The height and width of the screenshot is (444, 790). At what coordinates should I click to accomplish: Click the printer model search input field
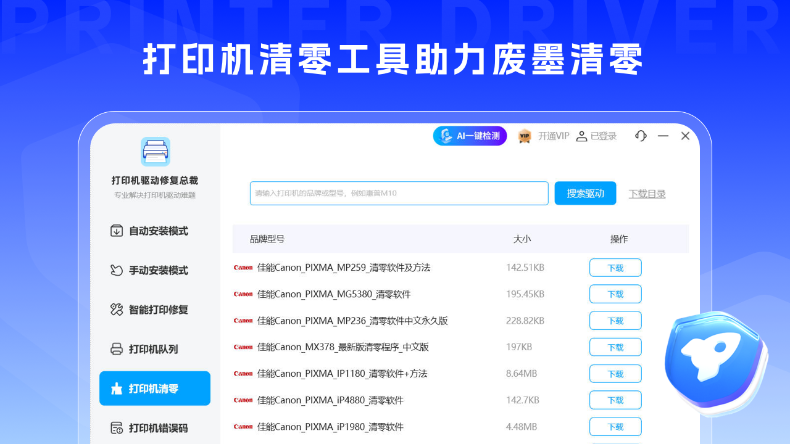pos(399,193)
